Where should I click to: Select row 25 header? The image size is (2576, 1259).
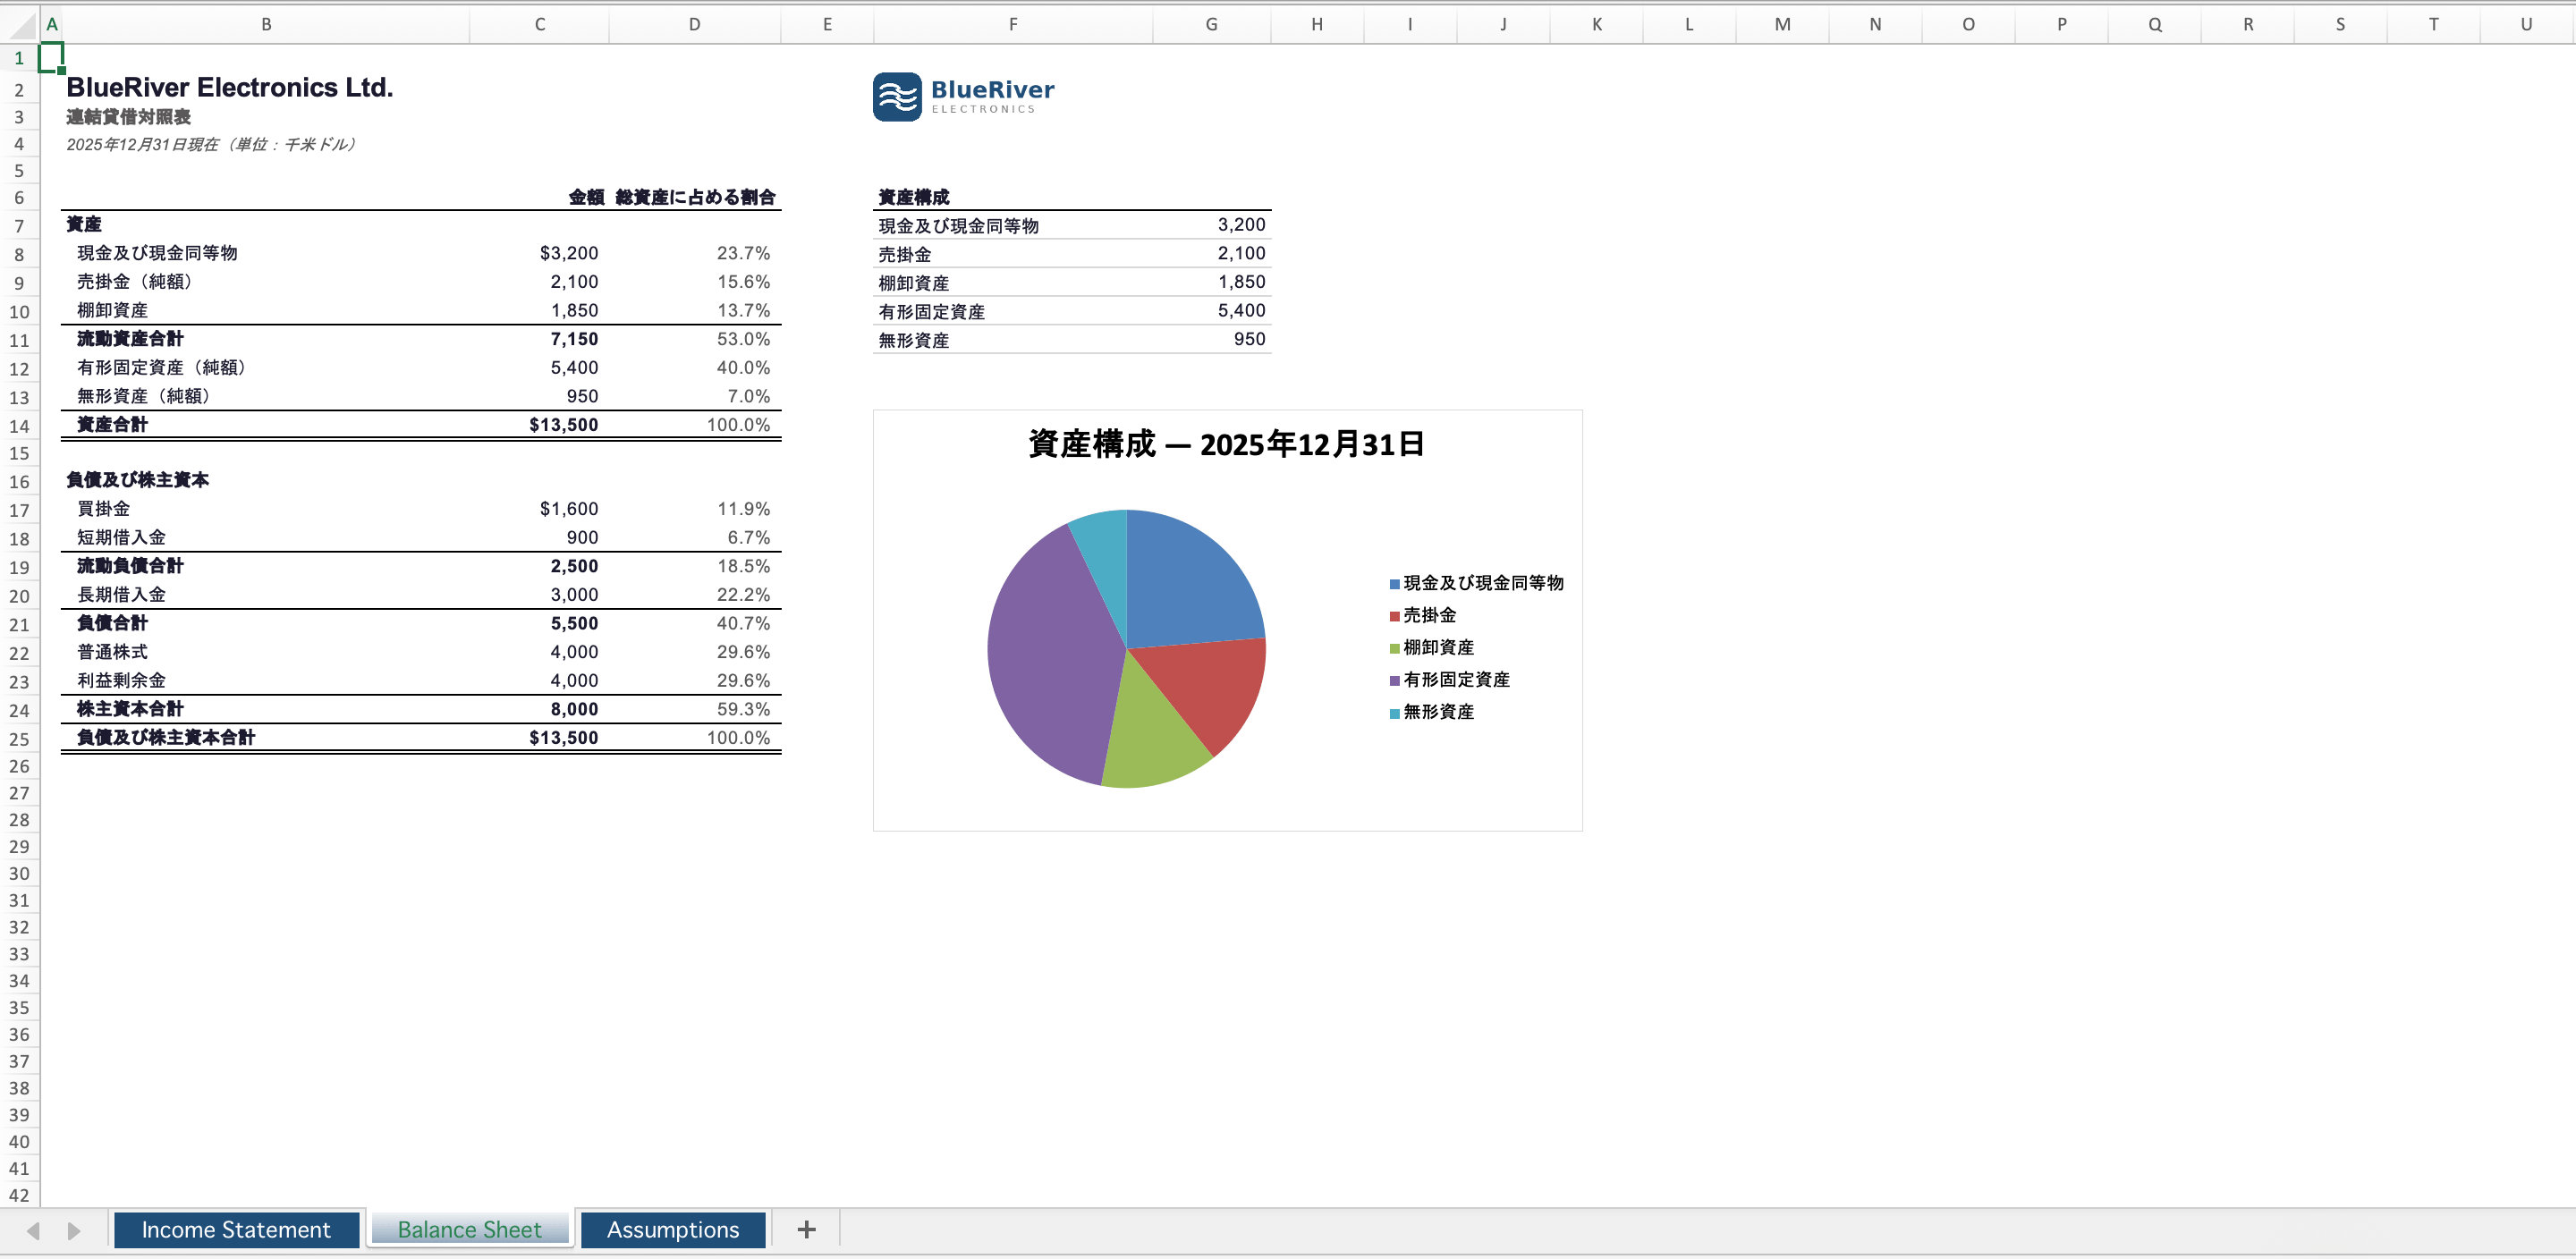click(19, 739)
